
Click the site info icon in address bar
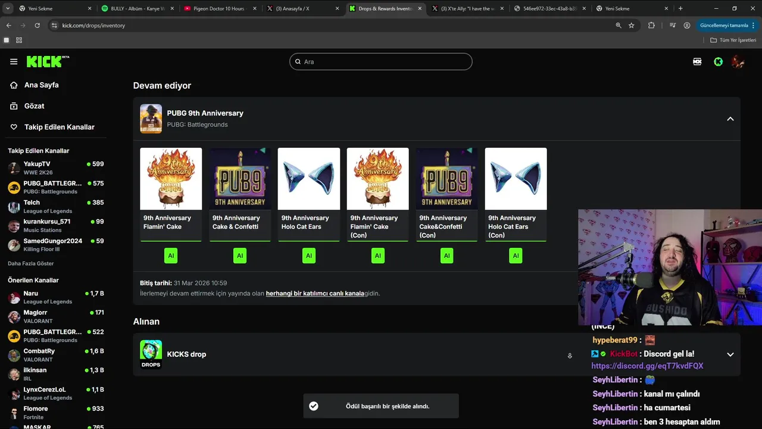point(55,26)
